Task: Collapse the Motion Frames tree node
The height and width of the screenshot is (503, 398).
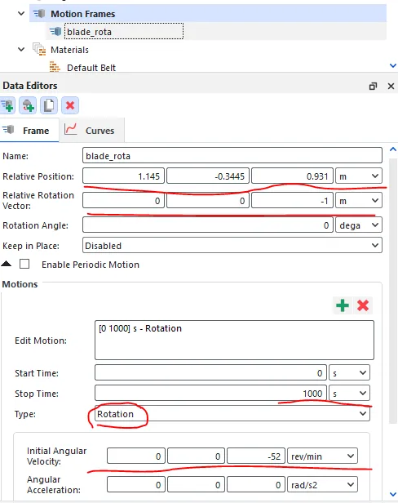Action: pos(21,13)
